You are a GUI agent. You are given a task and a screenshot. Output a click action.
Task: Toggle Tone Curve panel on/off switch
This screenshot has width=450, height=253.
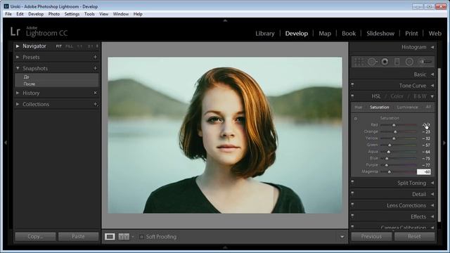tap(352, 85)
